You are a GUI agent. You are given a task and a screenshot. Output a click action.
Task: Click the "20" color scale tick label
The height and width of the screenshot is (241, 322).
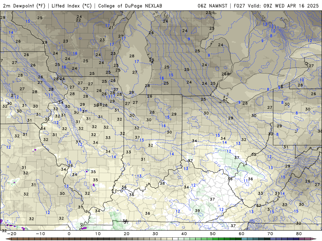(126, 234)
